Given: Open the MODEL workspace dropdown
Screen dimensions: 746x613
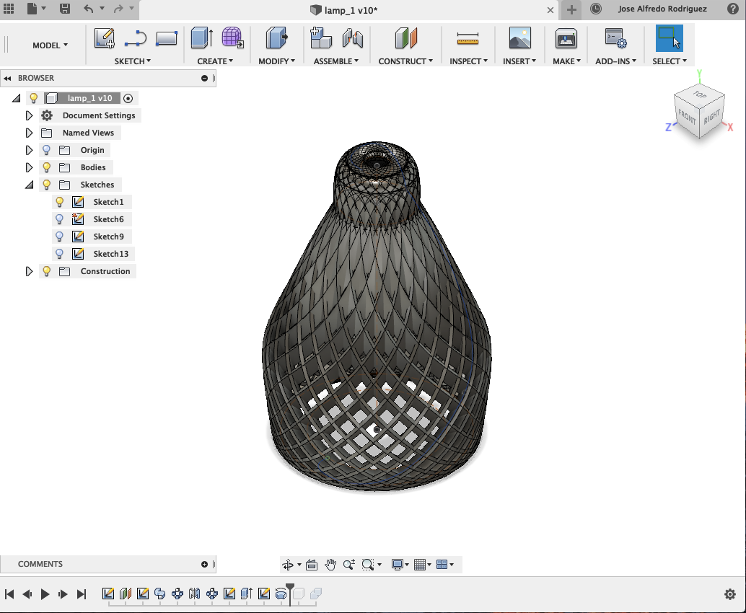Looking at the screenshot, I should (50, 45).
